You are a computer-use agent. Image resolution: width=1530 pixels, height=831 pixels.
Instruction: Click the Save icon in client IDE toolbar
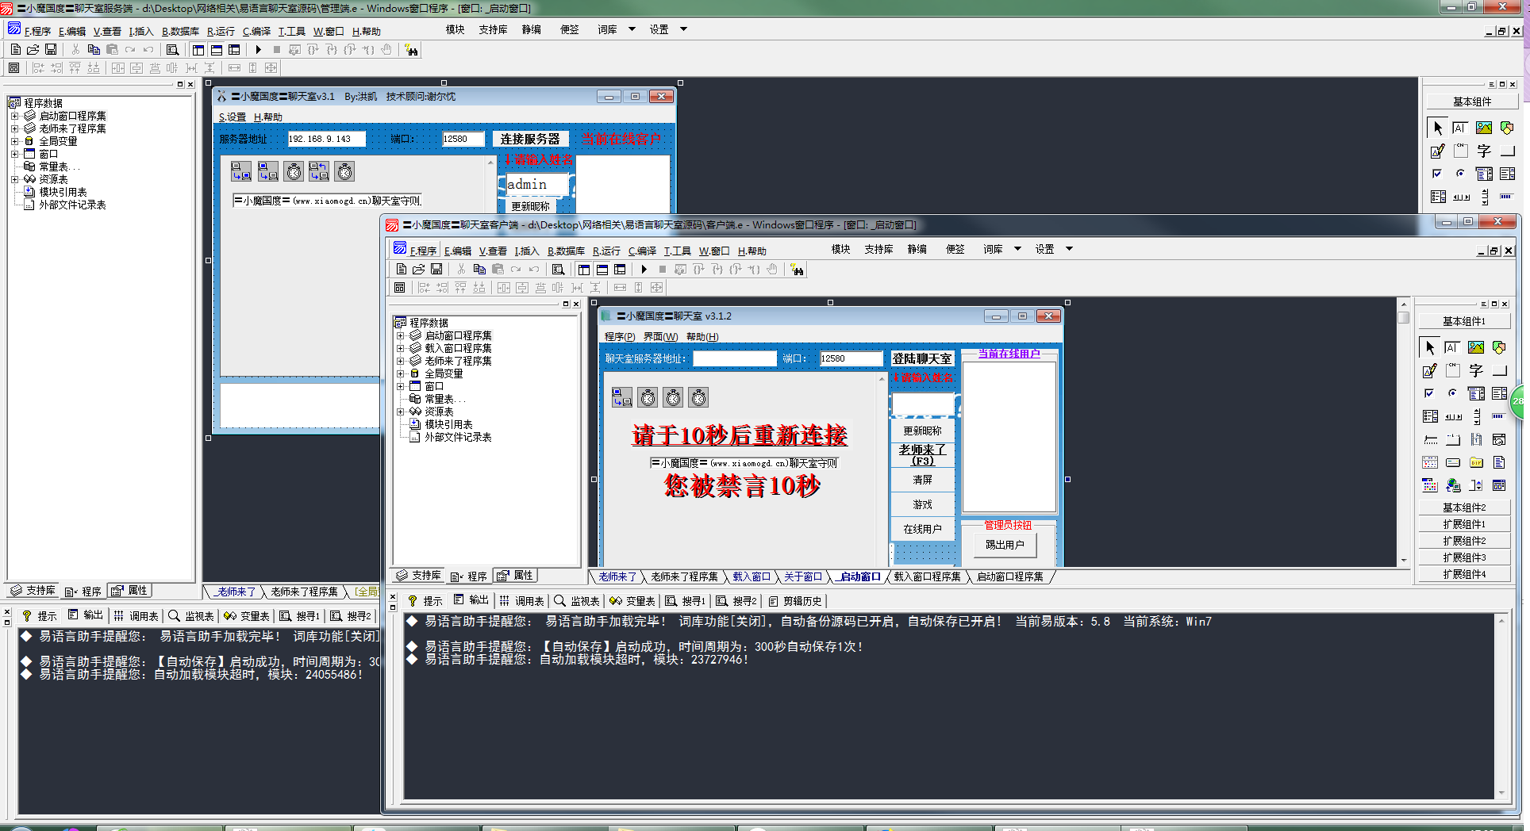click(x=436, y=270)
